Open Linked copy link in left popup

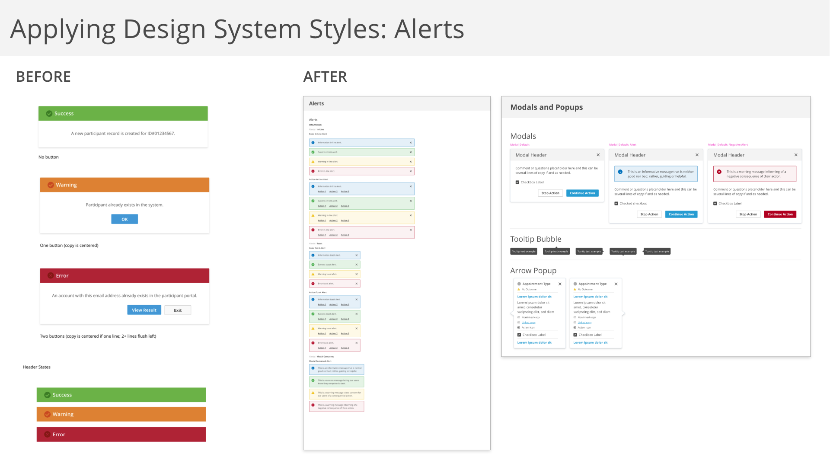tap(528, 323)
